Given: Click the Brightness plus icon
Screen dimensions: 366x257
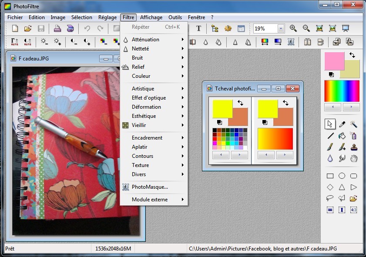Looking at the screenshot, I should (x=57, y=42).
